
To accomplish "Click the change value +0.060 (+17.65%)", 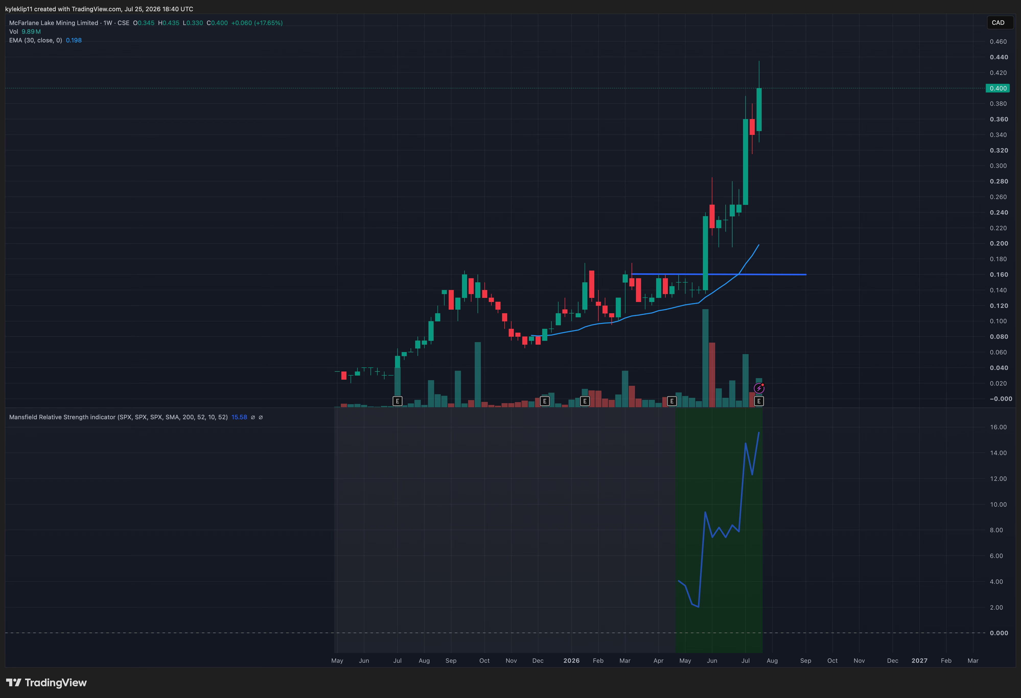I will click(x=257, y=23).
